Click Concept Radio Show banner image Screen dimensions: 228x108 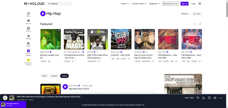click(x=183, y=84)
